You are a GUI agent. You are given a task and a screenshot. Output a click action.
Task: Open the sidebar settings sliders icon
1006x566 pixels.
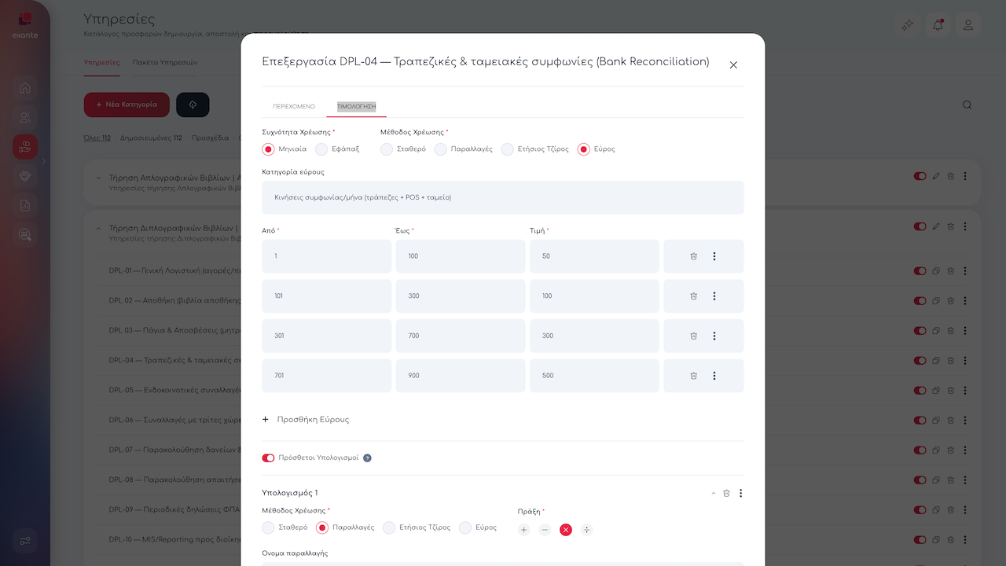click(x=25, y=541)
